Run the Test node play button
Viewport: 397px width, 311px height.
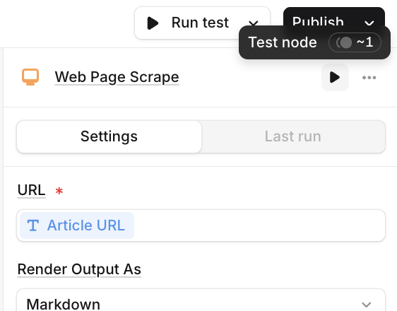(335, 77)
